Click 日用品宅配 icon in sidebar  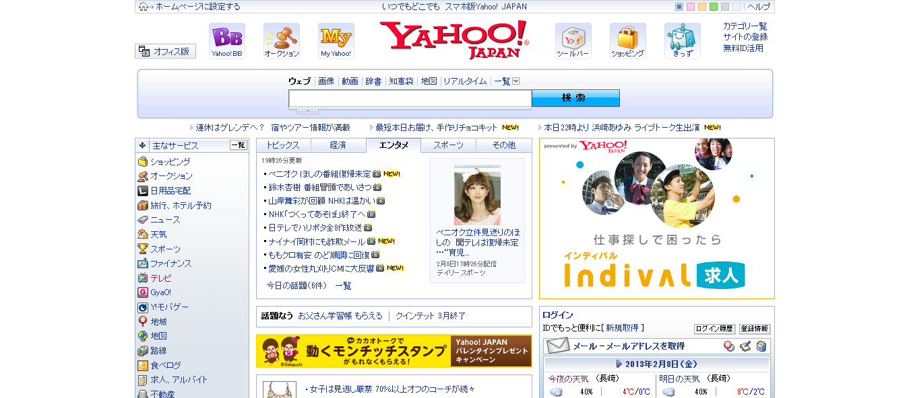click(x=143, y=191)
